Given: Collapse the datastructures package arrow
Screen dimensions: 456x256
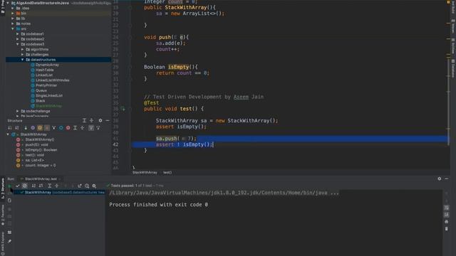Looking at the screenshot, I should 23,60.
